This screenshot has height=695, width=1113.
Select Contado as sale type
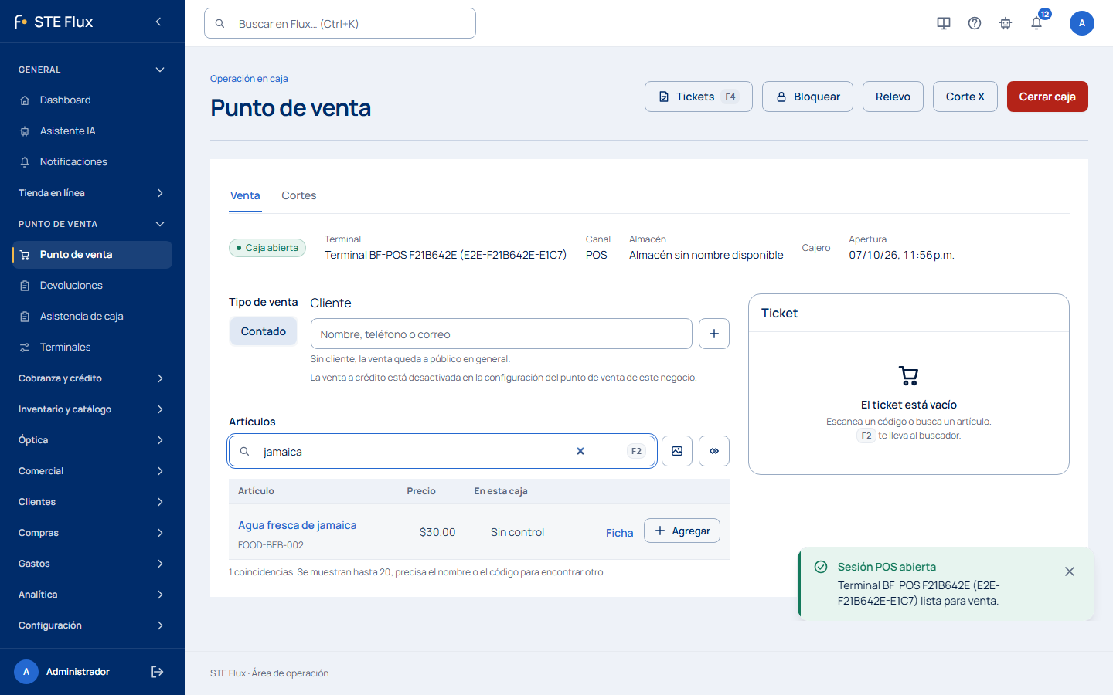click(264, 331)
